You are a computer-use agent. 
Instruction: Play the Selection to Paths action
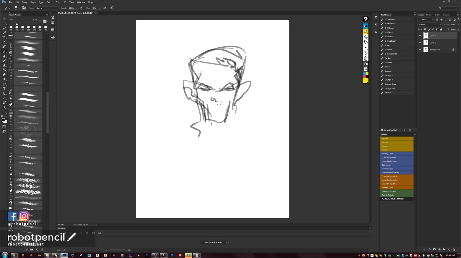point(397,191)
